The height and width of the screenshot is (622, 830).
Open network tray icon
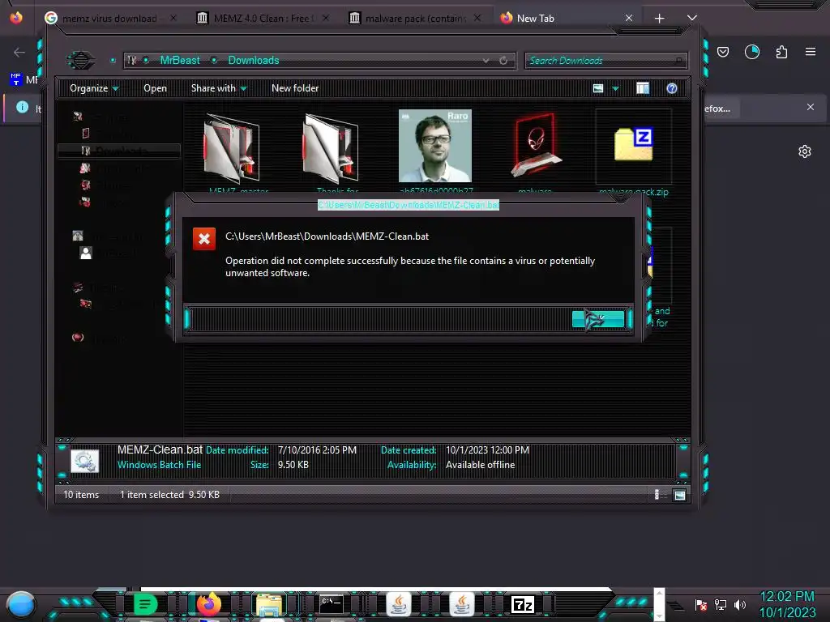pos(721,604)
